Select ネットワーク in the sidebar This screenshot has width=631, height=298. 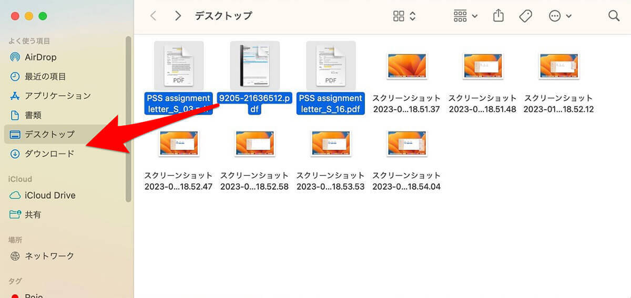pyautogui.click(x=49, y=256)
